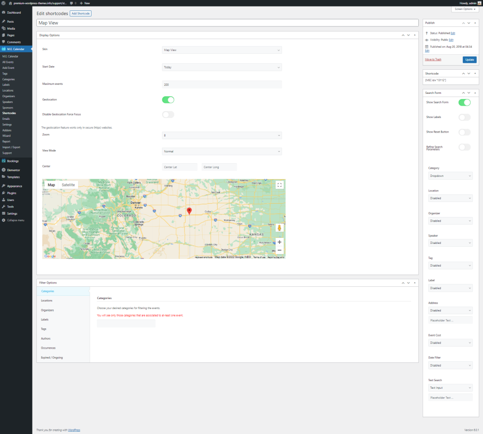Image resolution: width=483 pixels, height=434 pixels.
Task: Click the Maximum events input showing 200
Action: (x=222, y=84)
